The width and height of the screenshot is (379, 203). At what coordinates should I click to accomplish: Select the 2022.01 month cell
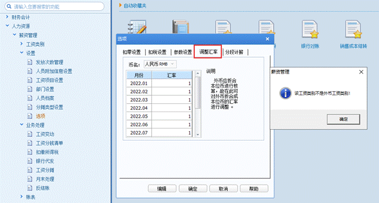[x=139, y=84]
